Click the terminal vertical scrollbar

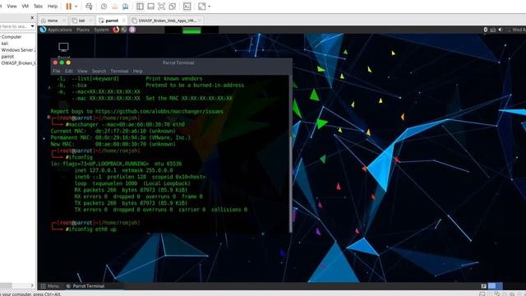(290, 153)
